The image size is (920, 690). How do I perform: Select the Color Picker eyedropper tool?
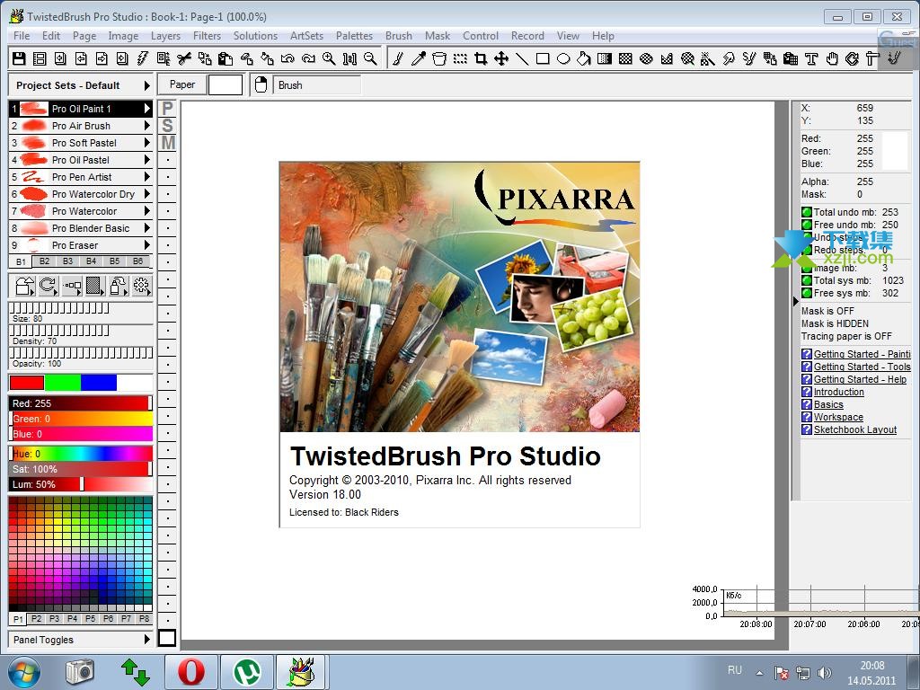[419, 58]
